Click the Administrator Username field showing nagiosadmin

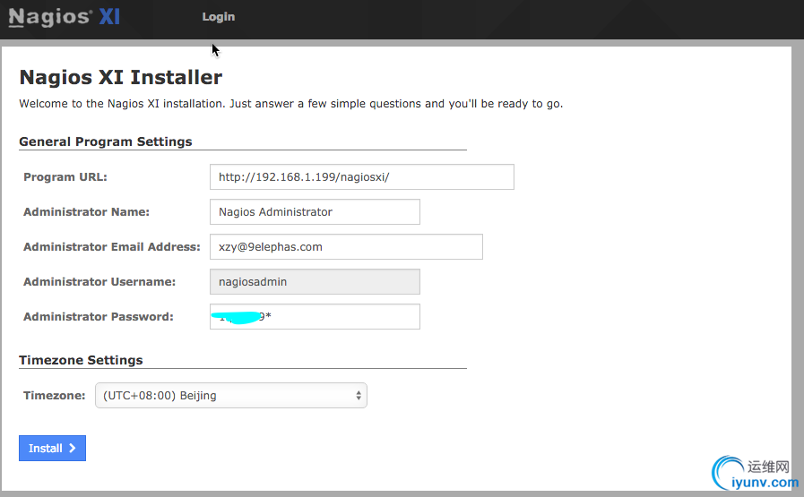315,282
